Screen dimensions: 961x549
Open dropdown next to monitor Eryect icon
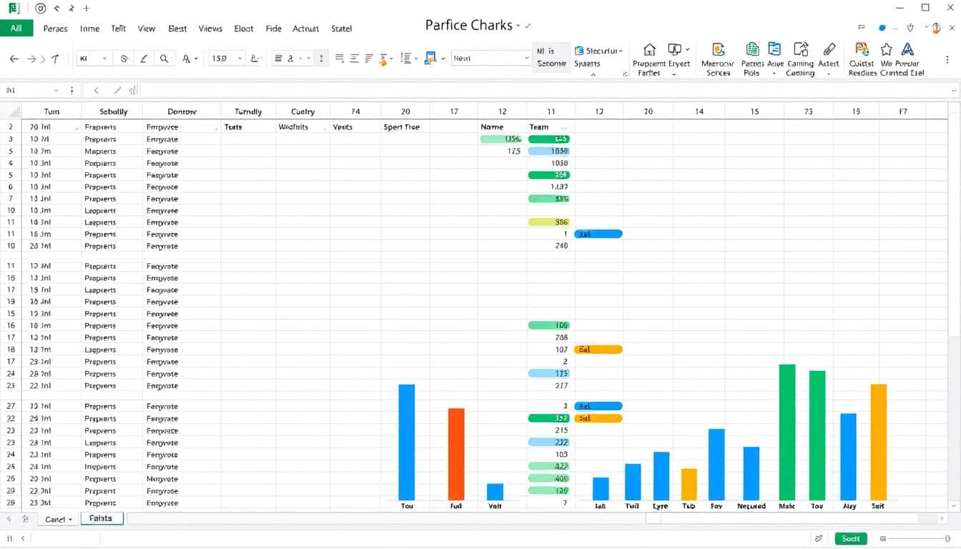pyautogui.click(x=688, y=50)
